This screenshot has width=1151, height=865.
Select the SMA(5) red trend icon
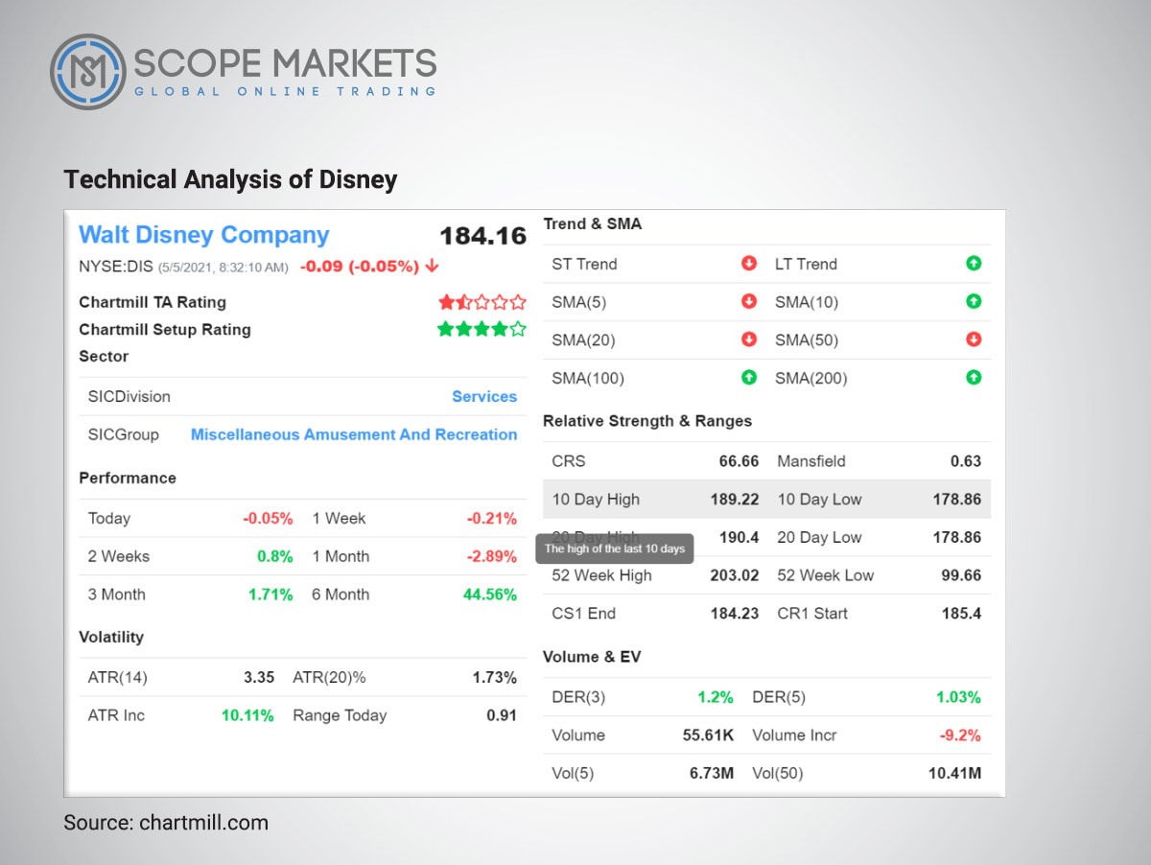point(747,301)
